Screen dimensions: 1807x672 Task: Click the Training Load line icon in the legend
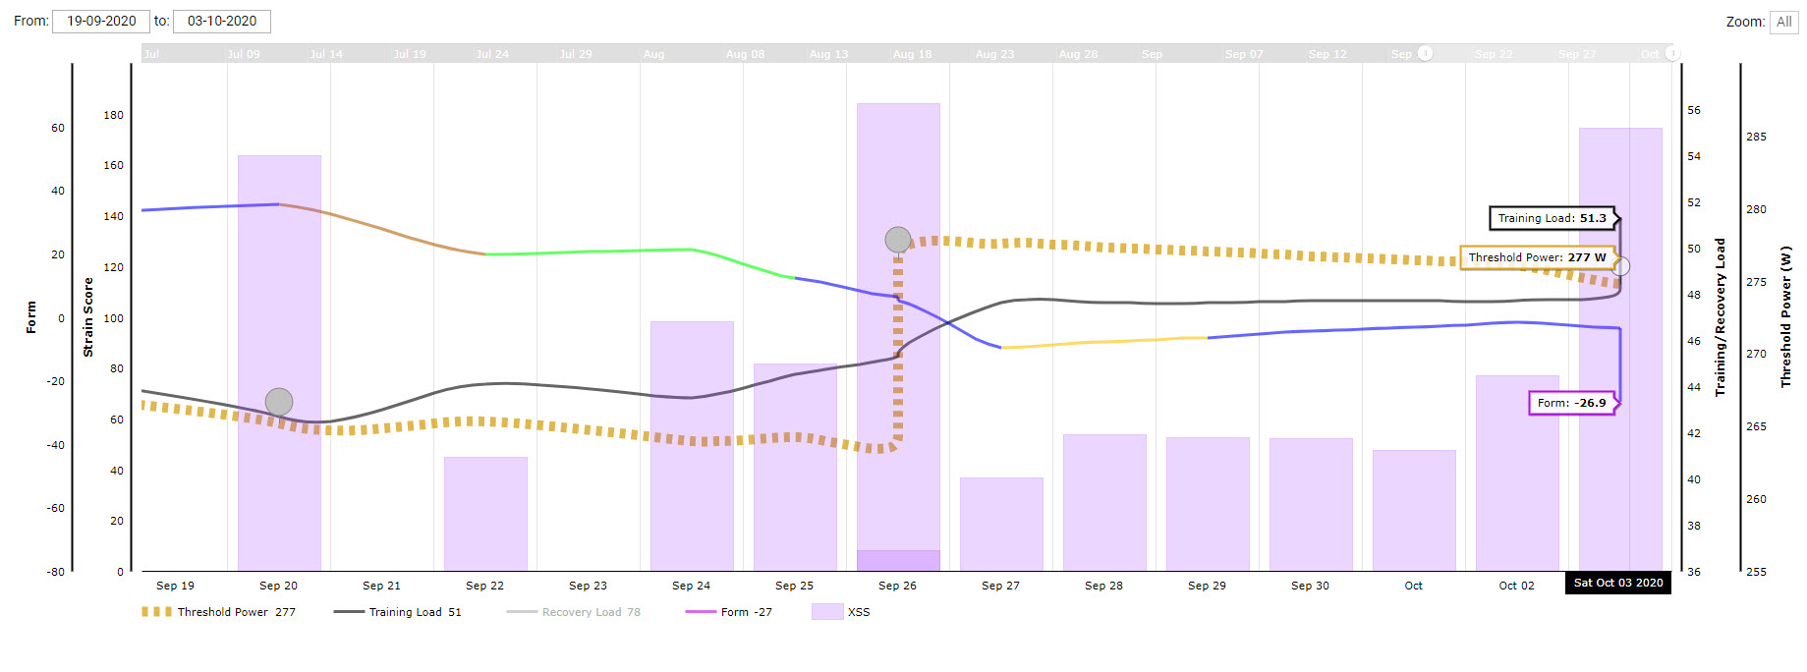tap(350, 611)
